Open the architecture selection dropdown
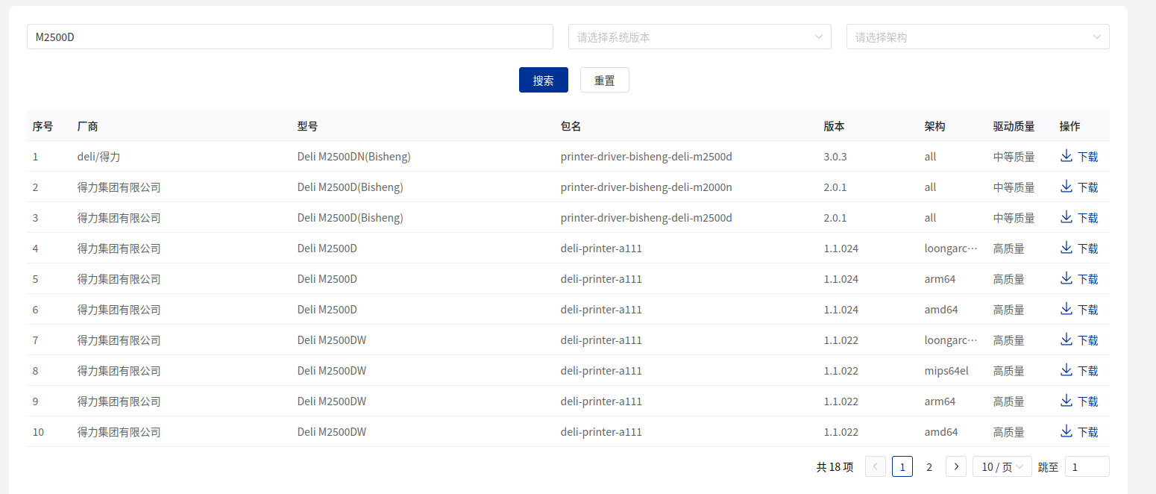This screenshot has width=1156, height=494. 978,37
